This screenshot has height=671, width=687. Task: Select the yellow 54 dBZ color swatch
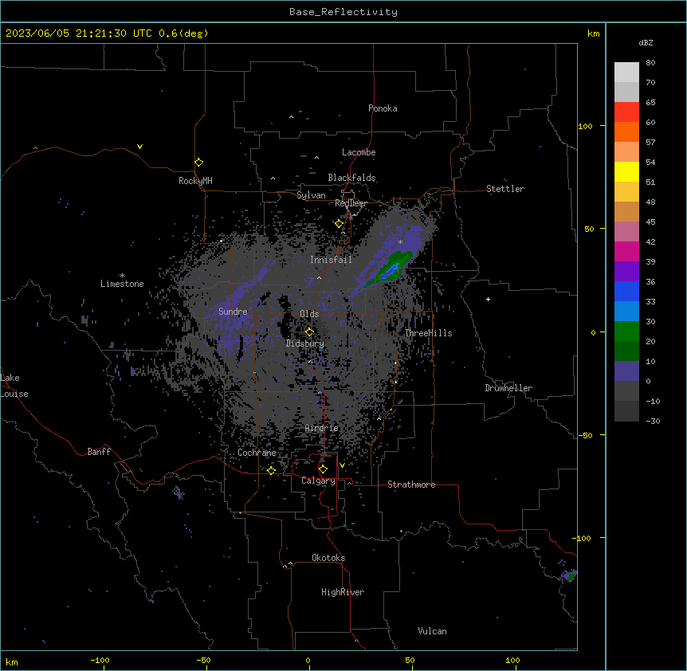pyautogui.click(x=626, y=171)
